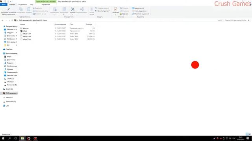Screen dimensions: 252x141
Task: Switch to the Home (Главная) ribbon tab
Action: point(12,5)
